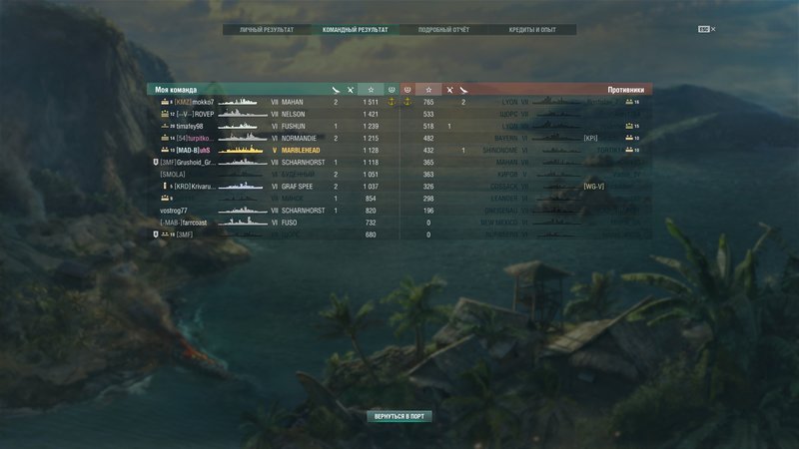The image size is (799, 449).
Task: Close results screen with ESC button
Action: (706, 29)
